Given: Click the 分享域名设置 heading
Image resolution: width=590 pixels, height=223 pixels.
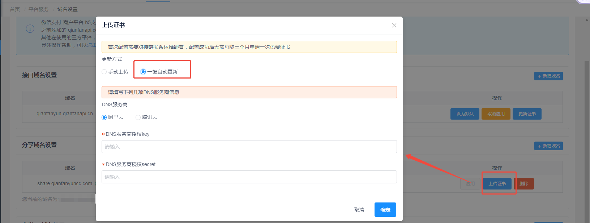Looking at the screenshot, I should tap(39, 145).
